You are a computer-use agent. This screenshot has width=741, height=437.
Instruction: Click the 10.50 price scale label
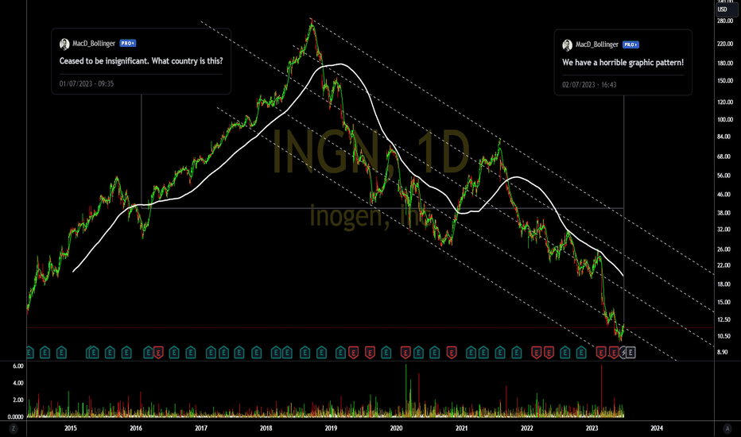(724, 336)
